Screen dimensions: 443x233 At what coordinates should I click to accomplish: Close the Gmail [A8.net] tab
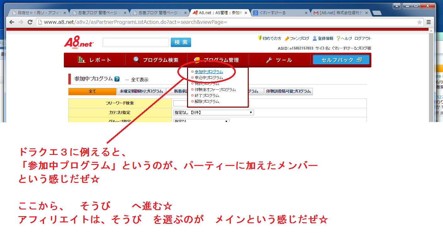pos(366,13)
